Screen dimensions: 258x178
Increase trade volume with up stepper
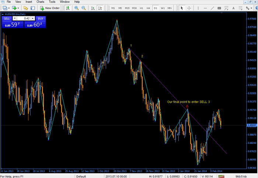tap(32, 18)
